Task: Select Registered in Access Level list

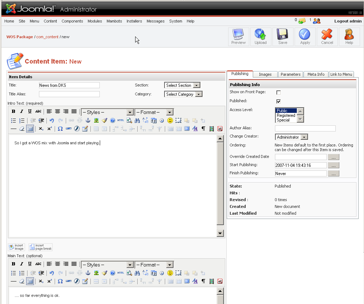Action: click(x=286, y=115)
